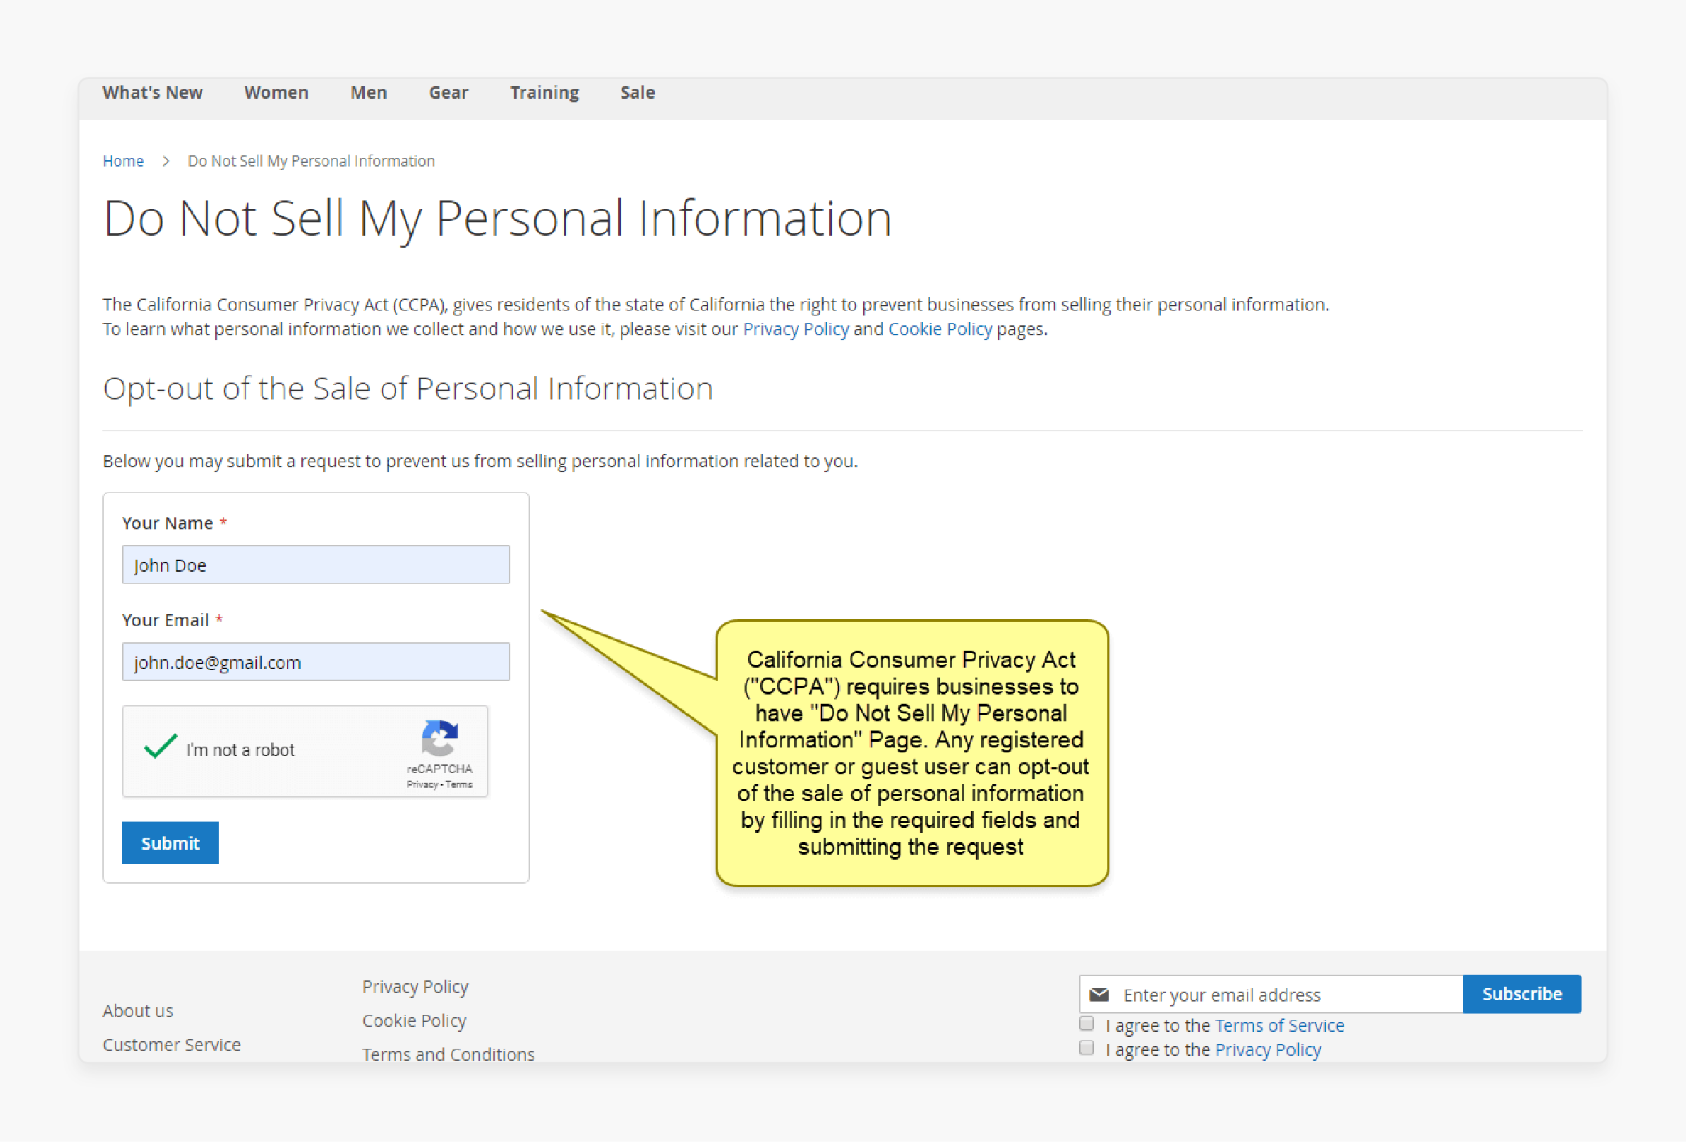Viewport: 1686px width, 1142px height.
Task: Open the Privacy Policy link in intro paragraph
Action: (x=796, y=330)
